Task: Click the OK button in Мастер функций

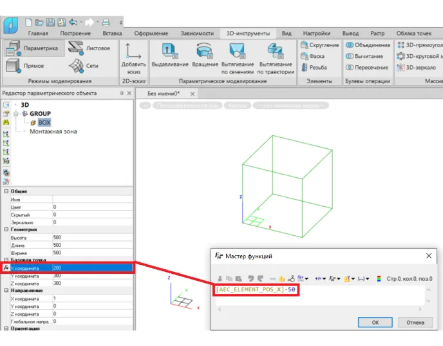Action: [375, 322]
